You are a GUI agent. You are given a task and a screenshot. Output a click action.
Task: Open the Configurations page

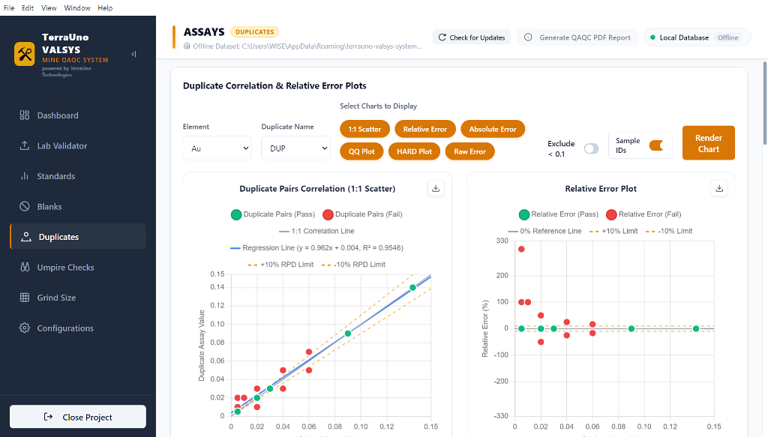click(x=78, y=328)
